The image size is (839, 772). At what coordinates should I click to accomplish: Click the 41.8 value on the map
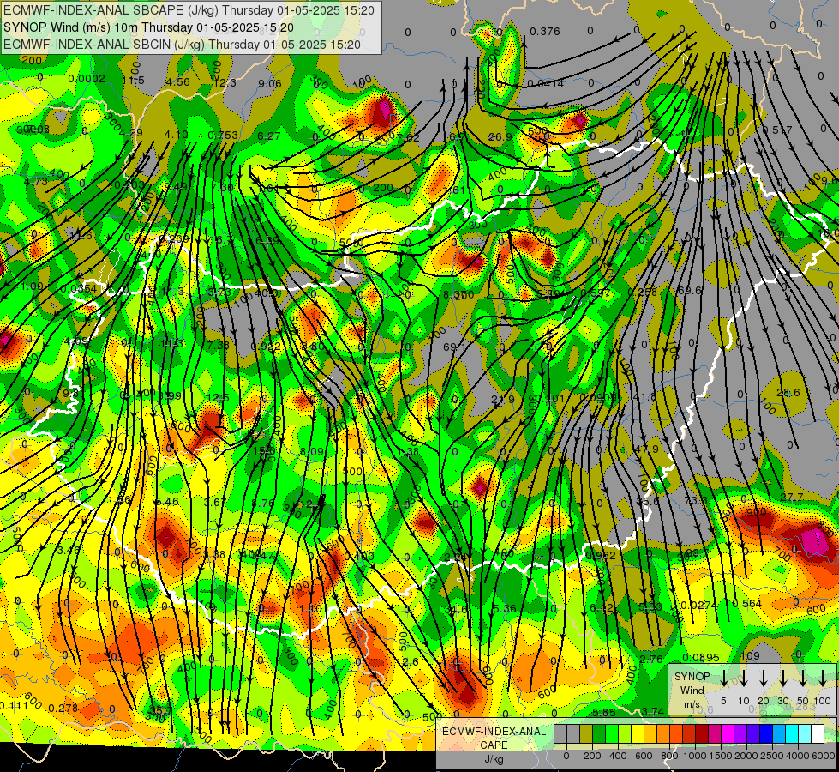644,397
